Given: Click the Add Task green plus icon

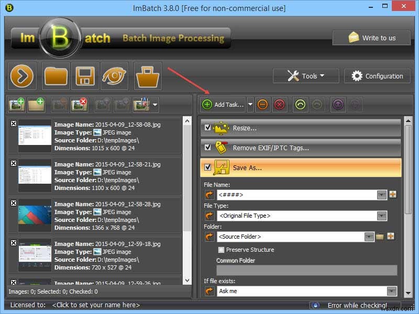Looking at the screenshot, I should [x=208, y=104].
